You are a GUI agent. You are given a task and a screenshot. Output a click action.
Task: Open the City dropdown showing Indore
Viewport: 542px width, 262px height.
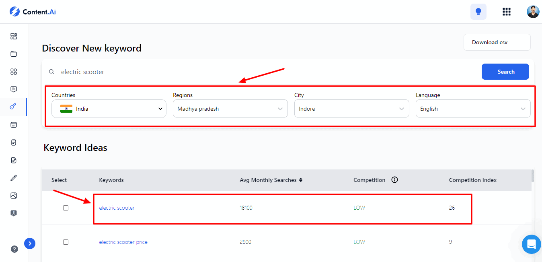click(351, 109)
